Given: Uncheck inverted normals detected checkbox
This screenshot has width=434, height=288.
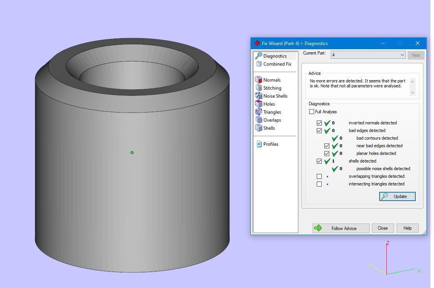Looking at the screenshot, I should coord(319,123).
